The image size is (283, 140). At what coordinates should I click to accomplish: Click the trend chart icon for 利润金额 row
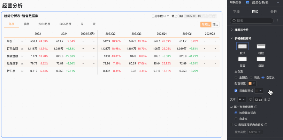click(x=22, y=56)
